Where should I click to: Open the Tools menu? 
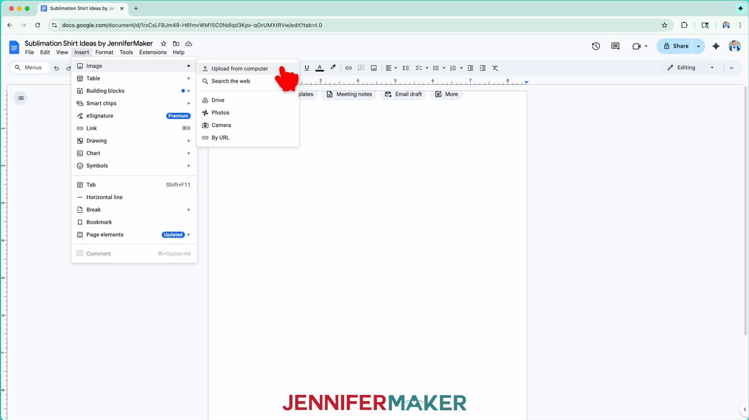click(x=126, y=53)
